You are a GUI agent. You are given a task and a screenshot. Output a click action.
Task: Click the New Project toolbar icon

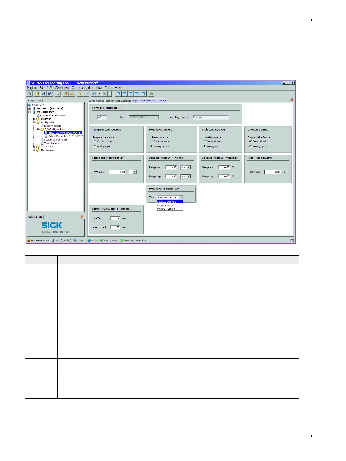click(x=29, y=94)
